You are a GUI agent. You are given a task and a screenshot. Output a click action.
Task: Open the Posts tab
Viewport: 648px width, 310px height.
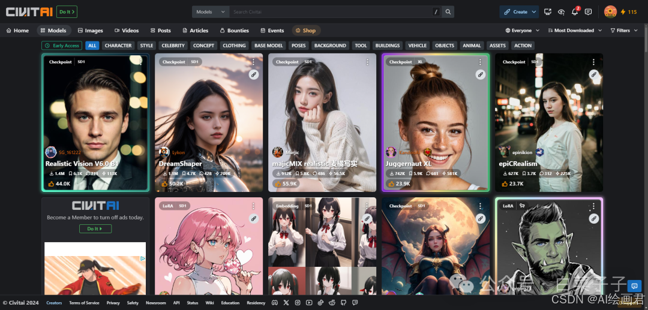pos(160,31)
